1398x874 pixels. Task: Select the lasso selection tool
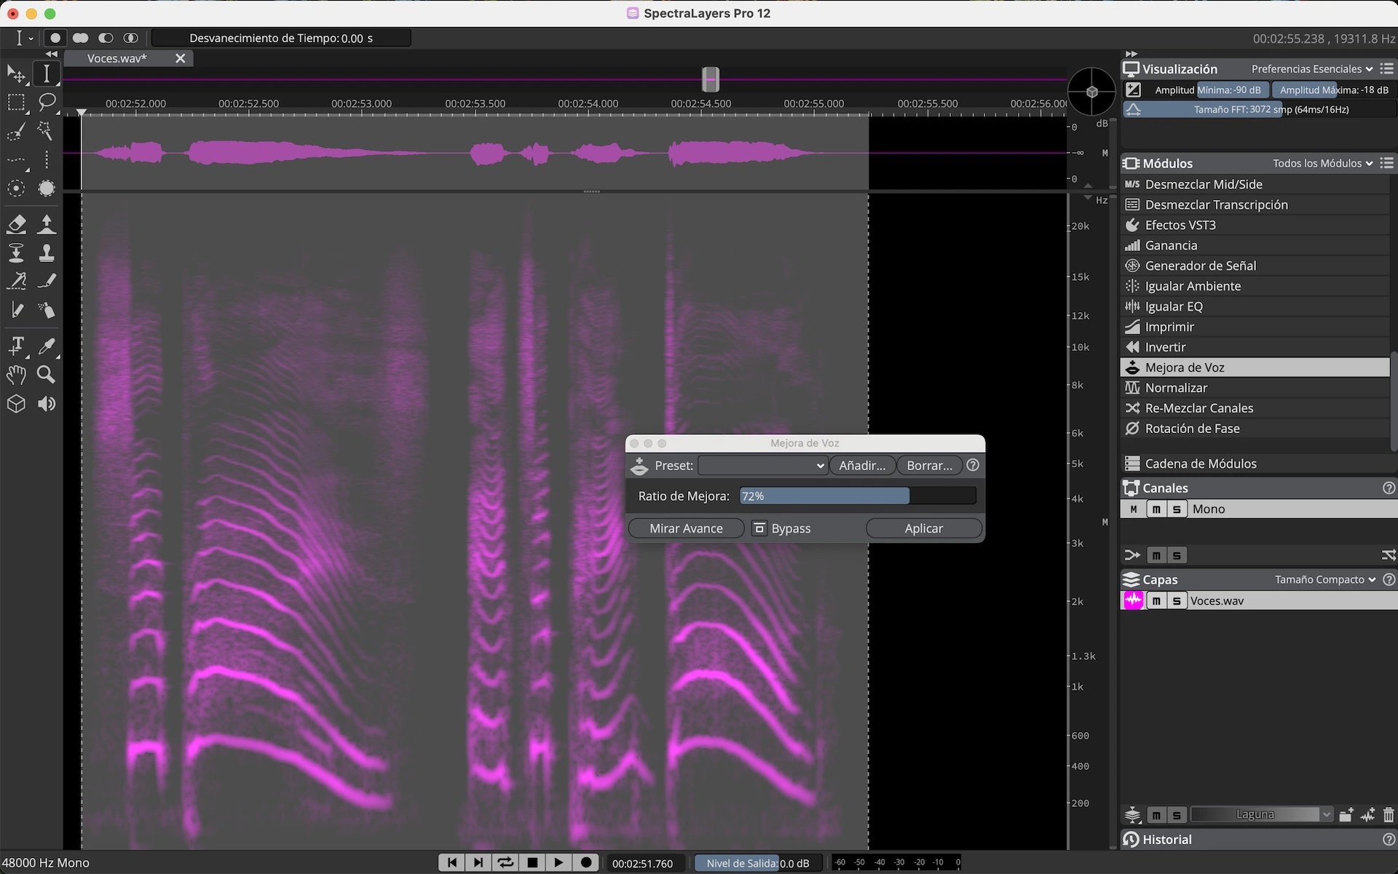pyautogui.click(x=47, y=102)
